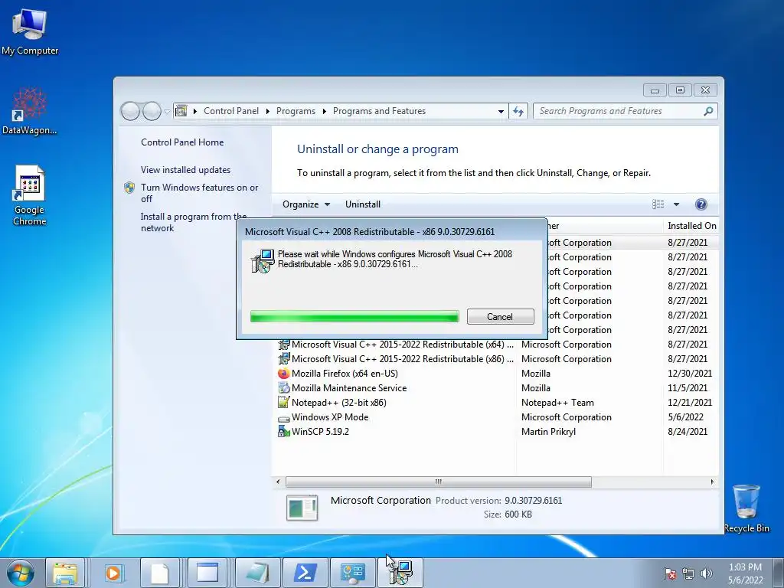Open My Computer desktop icon
Image resolution: width=784 pixels, height=588 pixels.
point(30,31)
